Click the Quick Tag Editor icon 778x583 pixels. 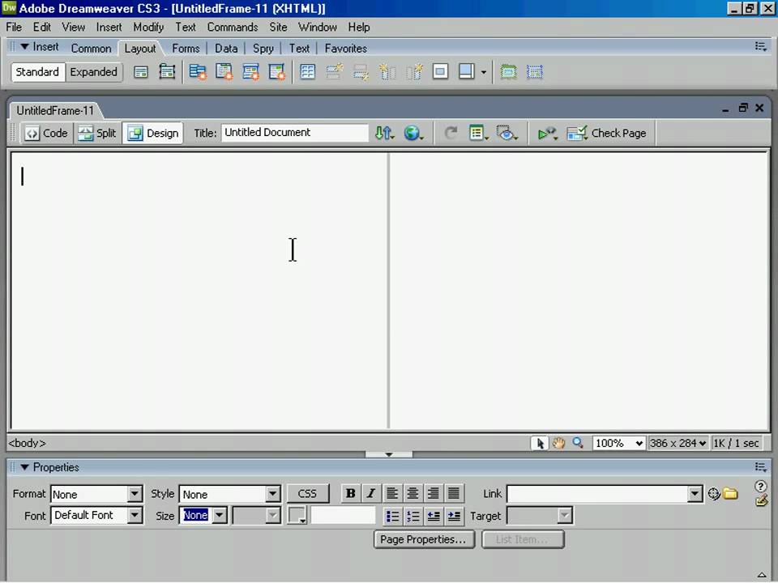[761, 500]
